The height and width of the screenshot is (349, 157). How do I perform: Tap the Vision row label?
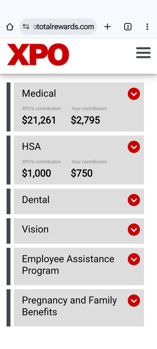35,229
